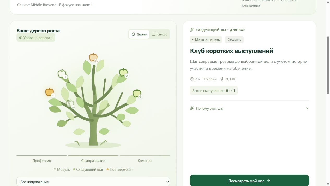This screenshot has height=186, width=330.
Task: Click the Онлайн format label
Action: click(210, 79)
